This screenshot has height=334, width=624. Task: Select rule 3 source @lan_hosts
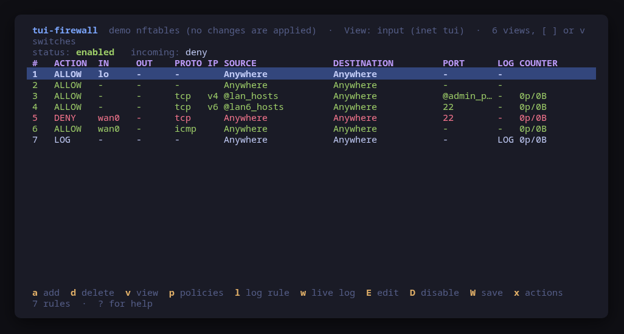(251, 96)
